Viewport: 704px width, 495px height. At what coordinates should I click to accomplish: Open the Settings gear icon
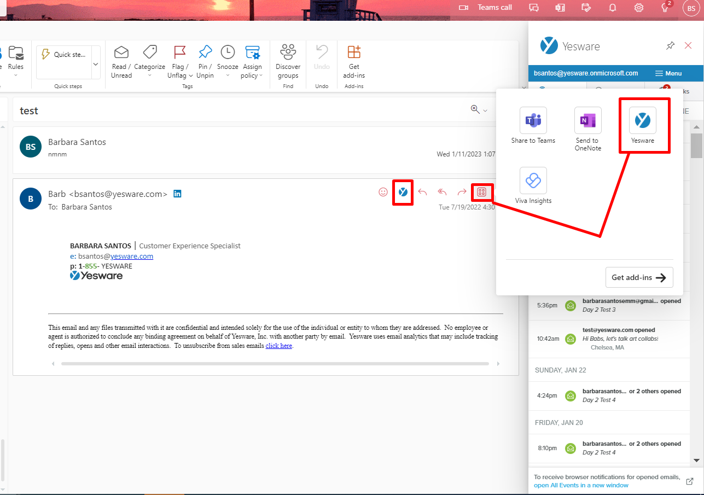pos(638,8)
